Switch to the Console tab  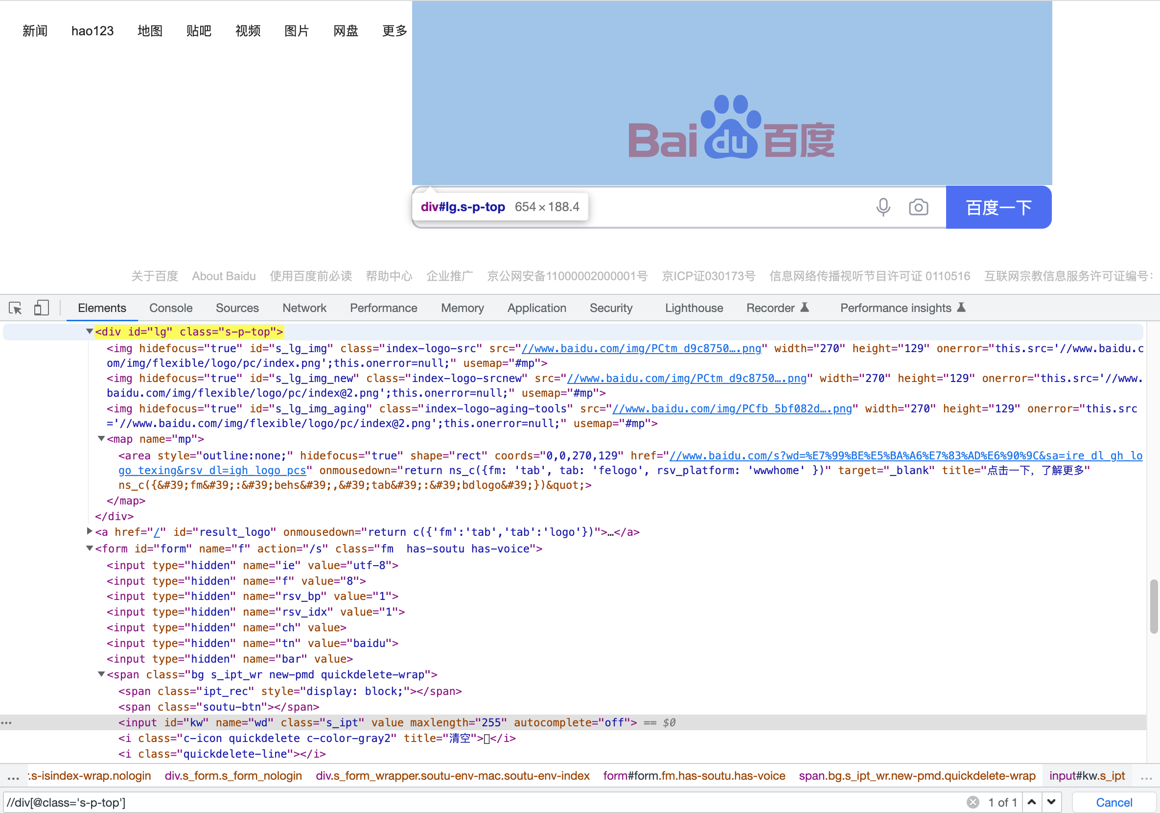171,308
